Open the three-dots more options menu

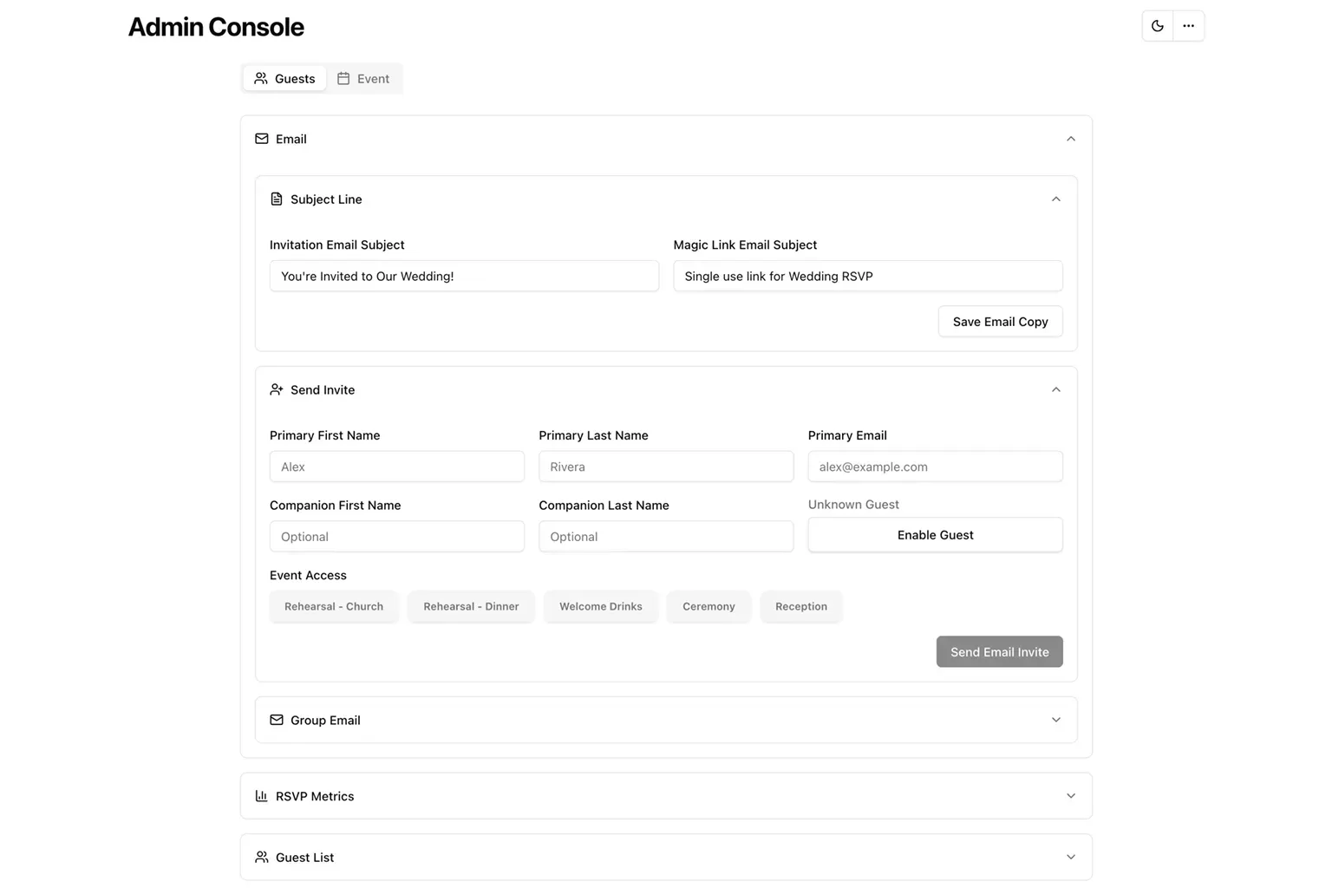(1188, 26)
